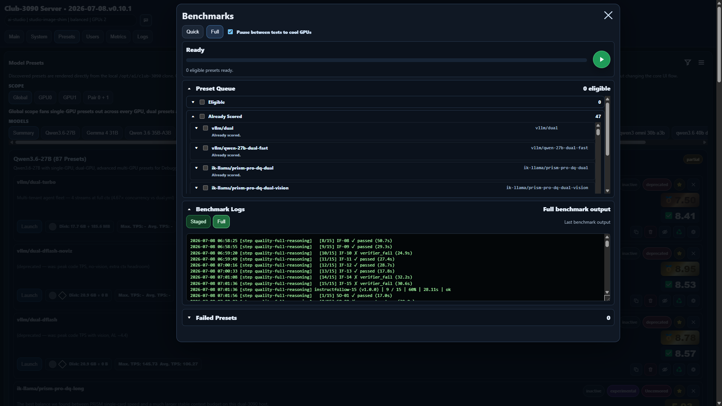Viewport: 722px width, 406px height.
Task: Close the Benchmarks dialog with the X icon
Action: coord(608,15)
